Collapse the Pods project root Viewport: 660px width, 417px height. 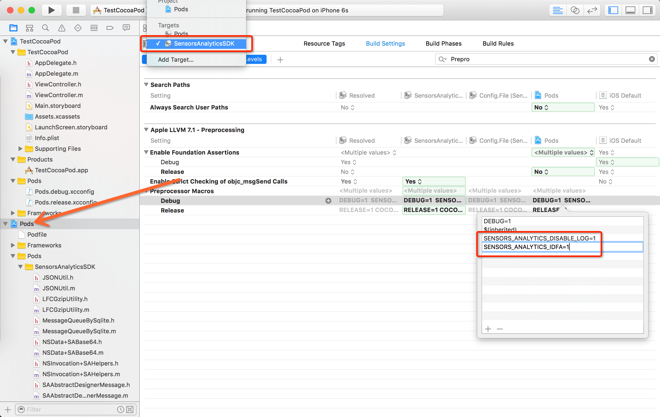click(x=5, y=224)
